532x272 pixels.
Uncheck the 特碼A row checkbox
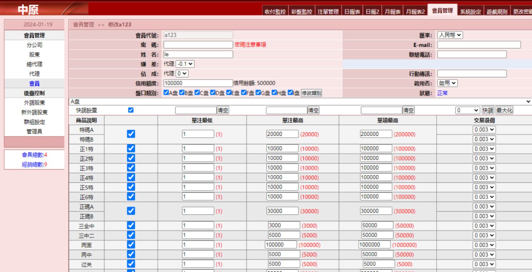tap(131, 134)
